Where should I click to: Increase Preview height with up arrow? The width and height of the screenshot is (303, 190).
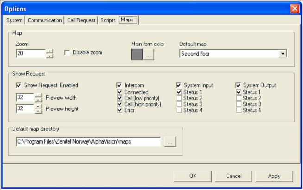tap(38, 106)
